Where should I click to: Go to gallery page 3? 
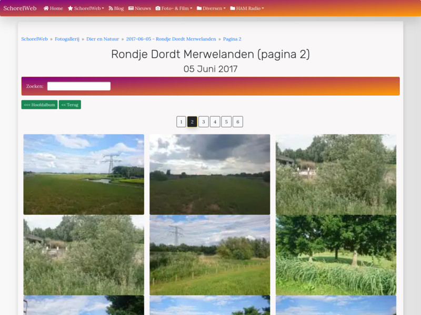click(x=204, y=122)
